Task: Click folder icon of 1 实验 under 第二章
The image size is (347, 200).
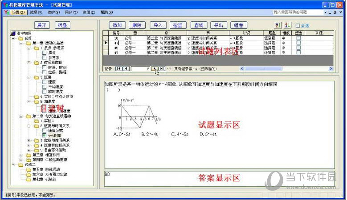Action: pos(37,121)
